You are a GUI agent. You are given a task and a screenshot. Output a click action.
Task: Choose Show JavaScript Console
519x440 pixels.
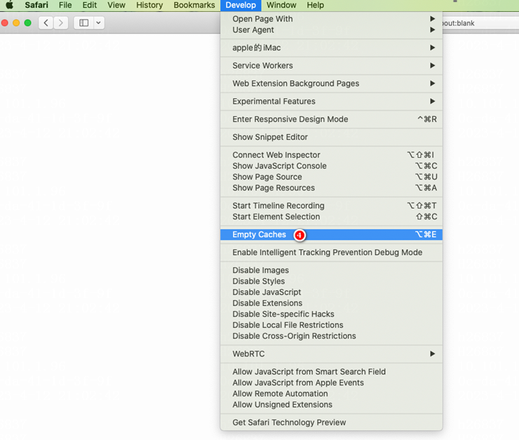[x=331, y=165]
